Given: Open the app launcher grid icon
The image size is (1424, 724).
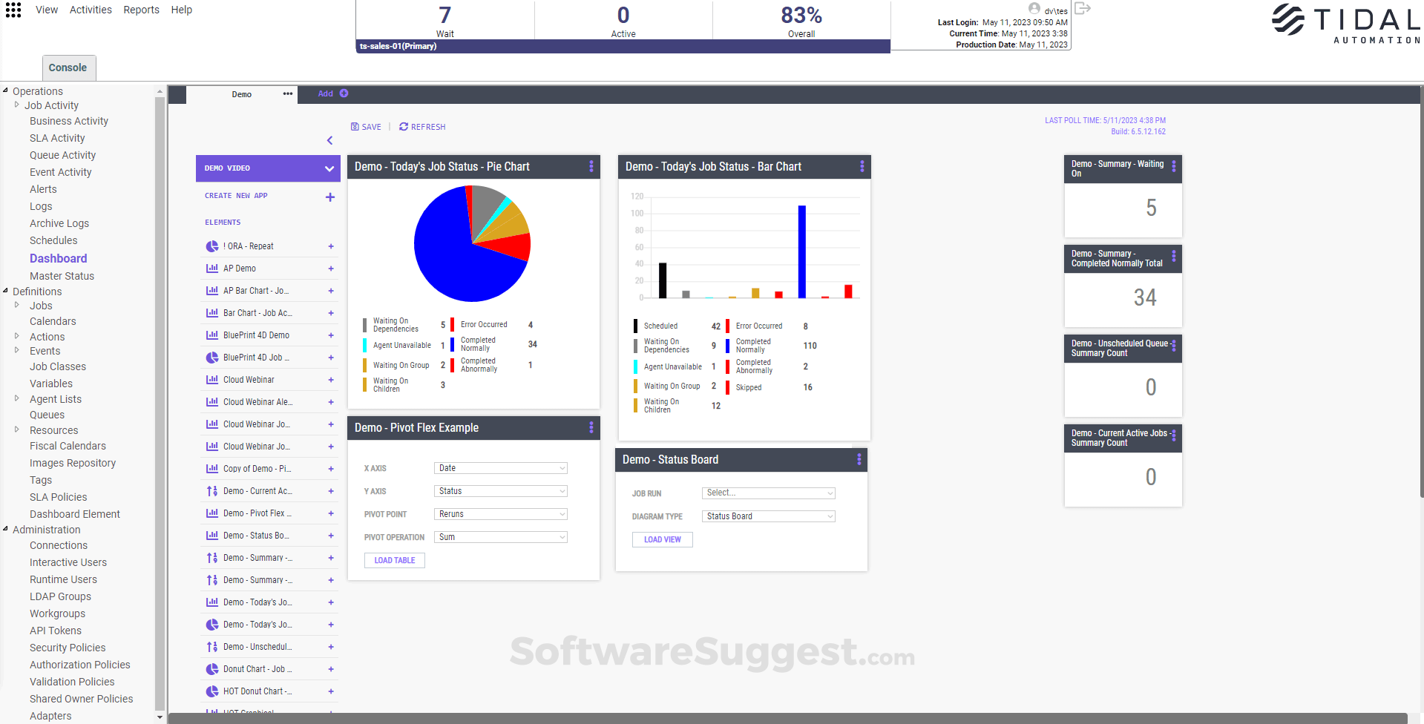Looking at the screenshot, I should click(x=13, y=10).
